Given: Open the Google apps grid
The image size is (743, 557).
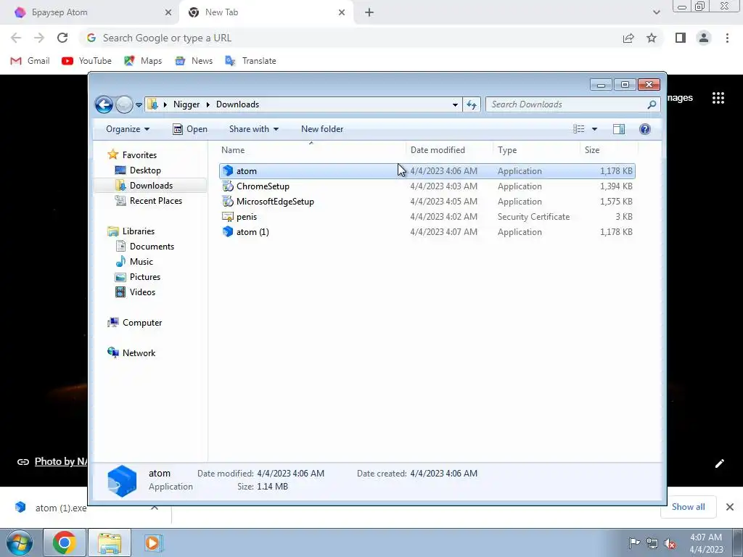Looking at the screenshot, I should tap(718, 98).
